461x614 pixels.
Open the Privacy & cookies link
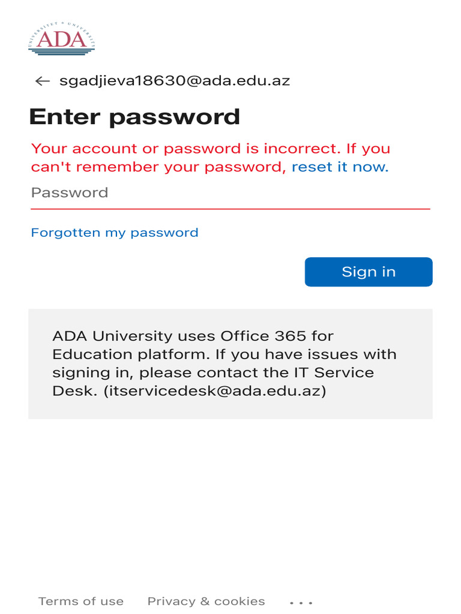pyautogui.click(x=206, y=601)
